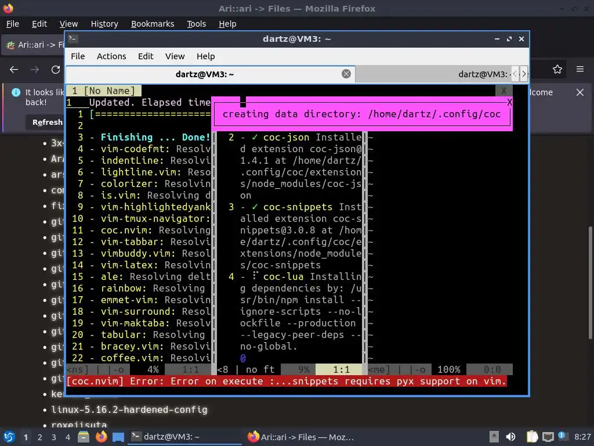Click the X on the vim tabline
594x446 pixels.
(504, 91)
